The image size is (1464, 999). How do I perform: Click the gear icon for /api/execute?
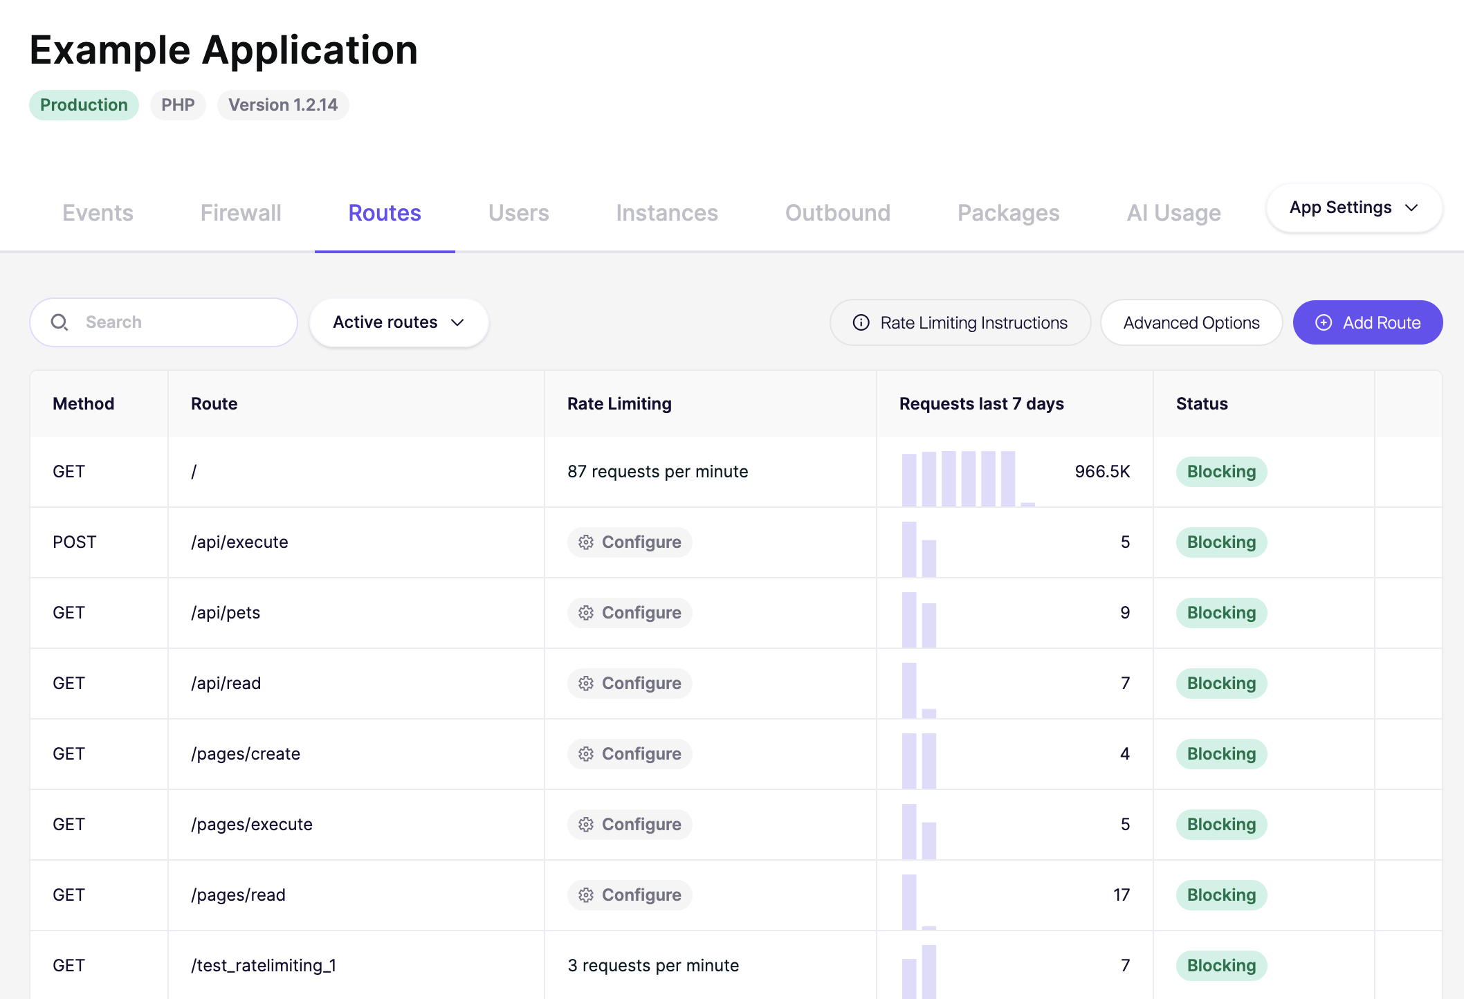586,542
